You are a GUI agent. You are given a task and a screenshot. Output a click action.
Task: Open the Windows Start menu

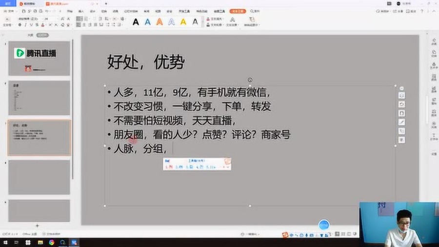pos(5,243)
